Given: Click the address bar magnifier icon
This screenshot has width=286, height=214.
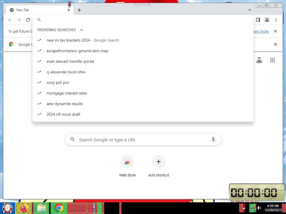Looking at the screenshot, I should 39,20.
